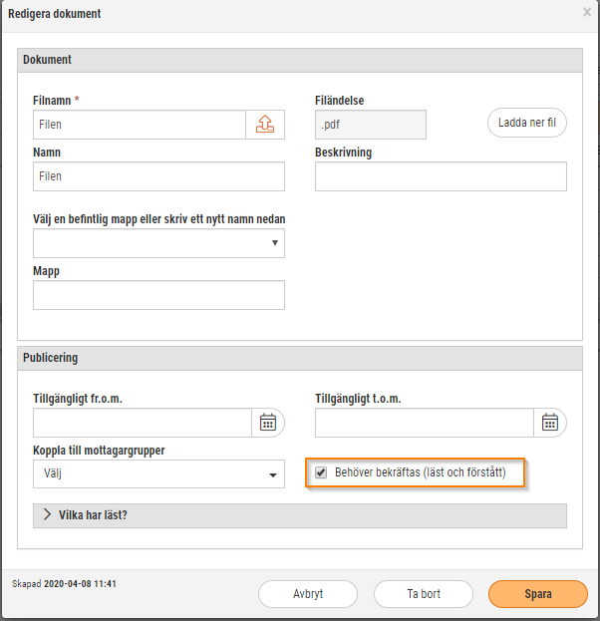Toggle Behöver bekräftas checkbox

point(321,472)
